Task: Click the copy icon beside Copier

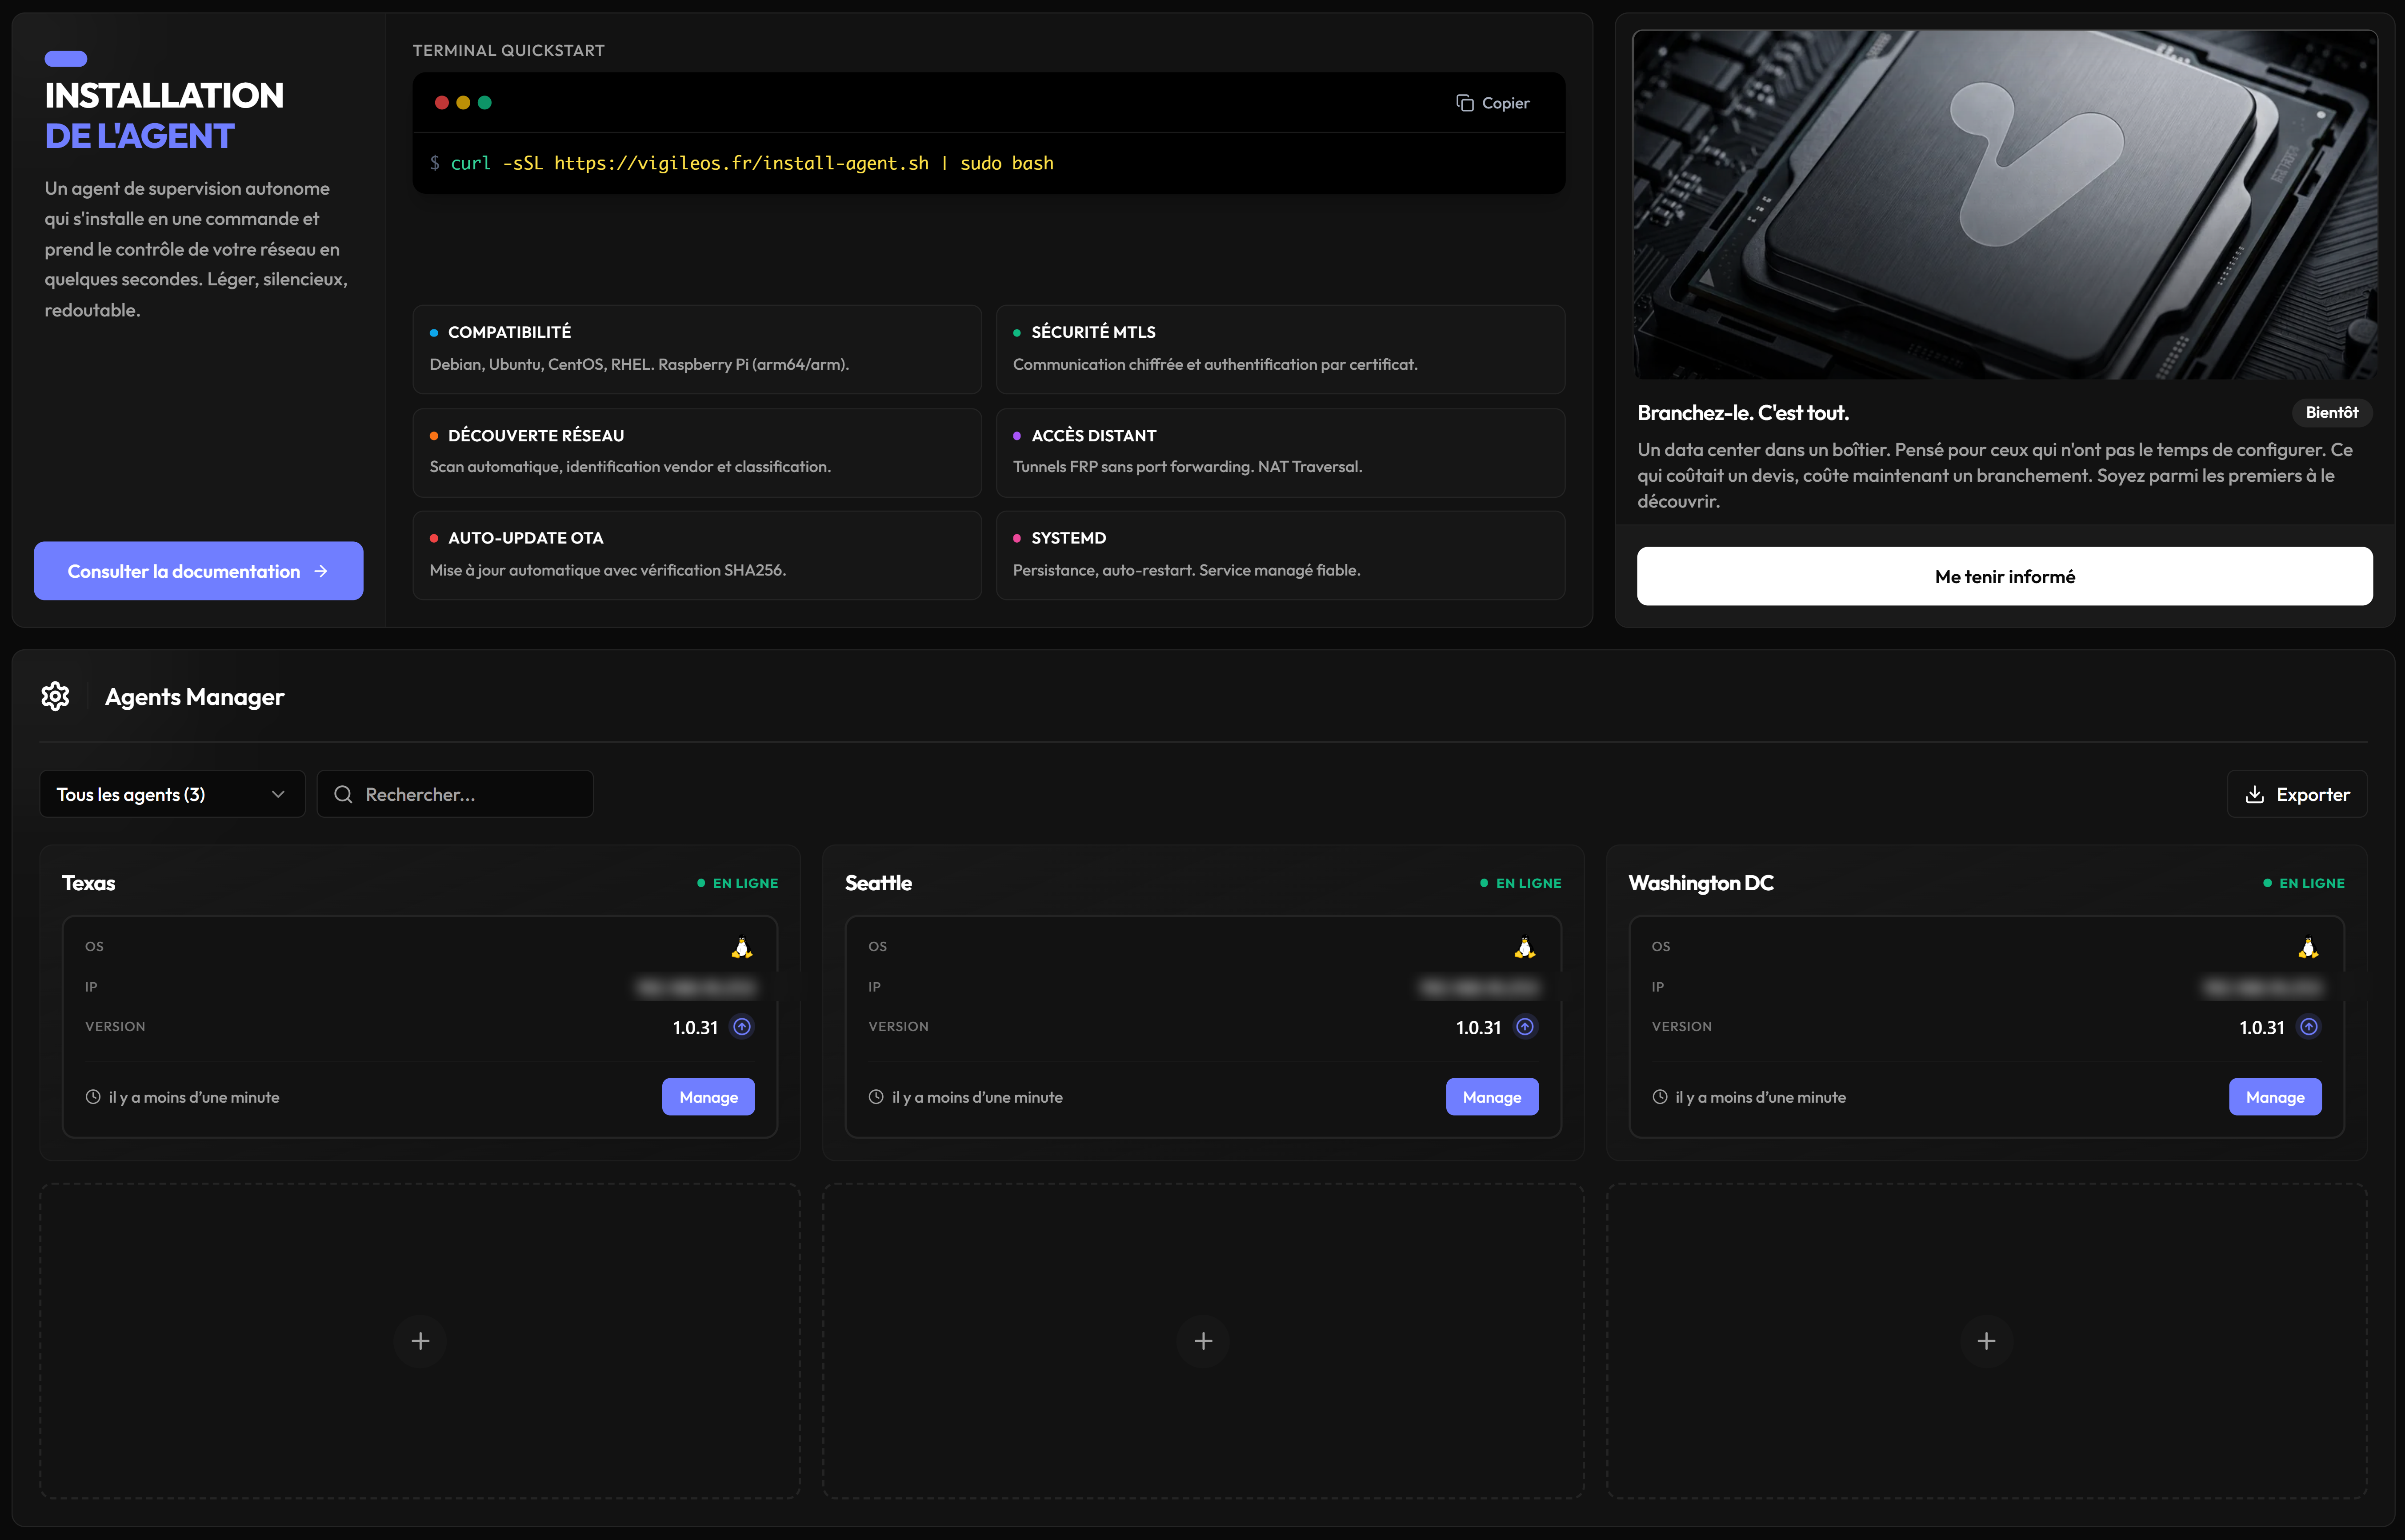Action: click(x=1464, y=103)
